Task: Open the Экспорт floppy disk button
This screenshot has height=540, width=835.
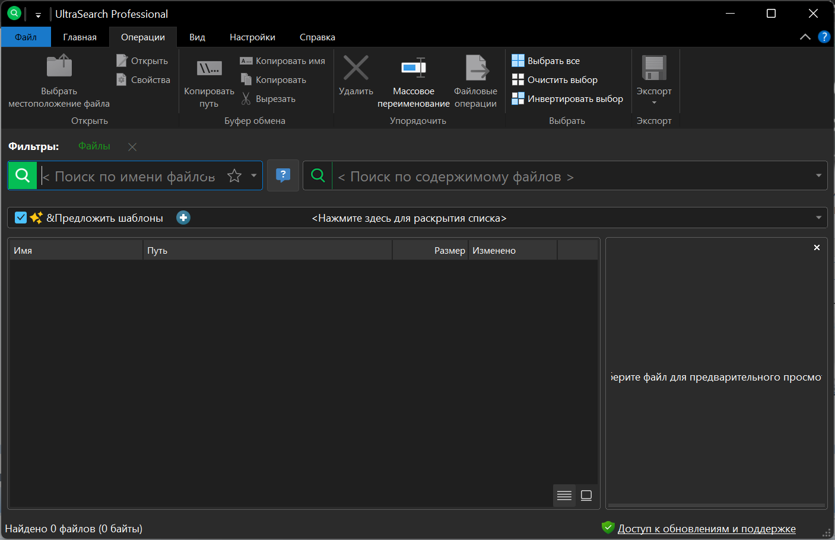Action: [x=654, y=68]
